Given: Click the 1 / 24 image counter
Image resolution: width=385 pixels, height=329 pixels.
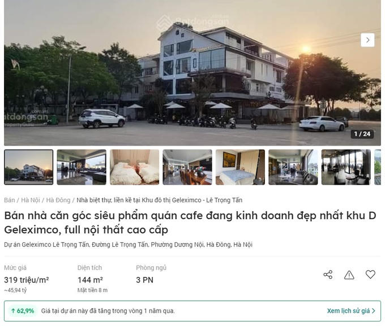Looking at the screenshot, I should click(x=362, y=134).
